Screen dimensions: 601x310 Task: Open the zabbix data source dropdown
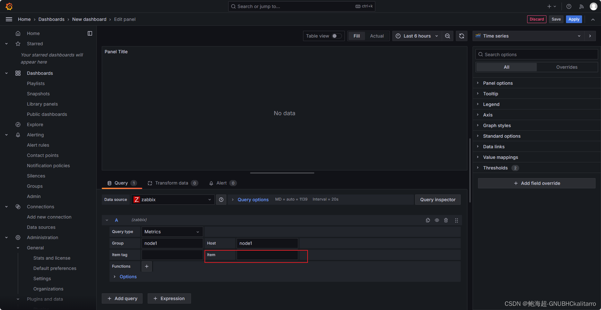pyautogui.click(x=173, y=200)
